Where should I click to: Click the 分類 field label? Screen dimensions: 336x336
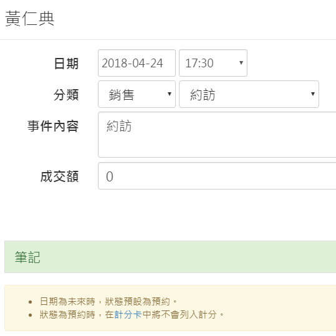pyautogui.click(x=66, y=95)
